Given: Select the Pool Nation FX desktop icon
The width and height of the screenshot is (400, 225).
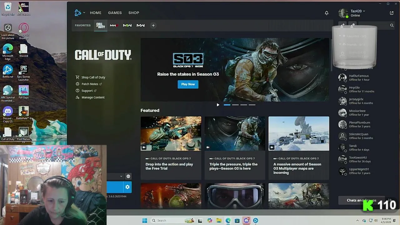Looking at the screenshot, I should 24,135.
